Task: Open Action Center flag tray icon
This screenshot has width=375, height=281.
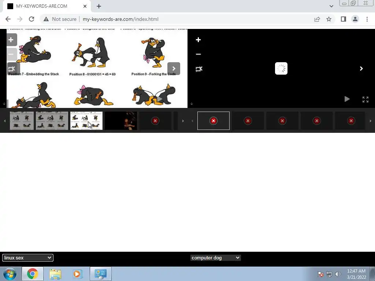Action: tap(320, 274)
